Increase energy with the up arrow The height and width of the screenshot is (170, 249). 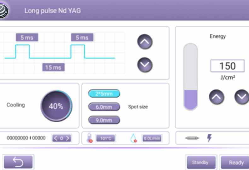click(217, 97)
